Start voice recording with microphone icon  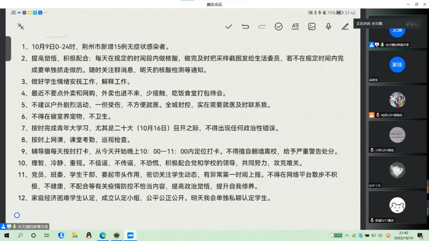coord(328,26)
